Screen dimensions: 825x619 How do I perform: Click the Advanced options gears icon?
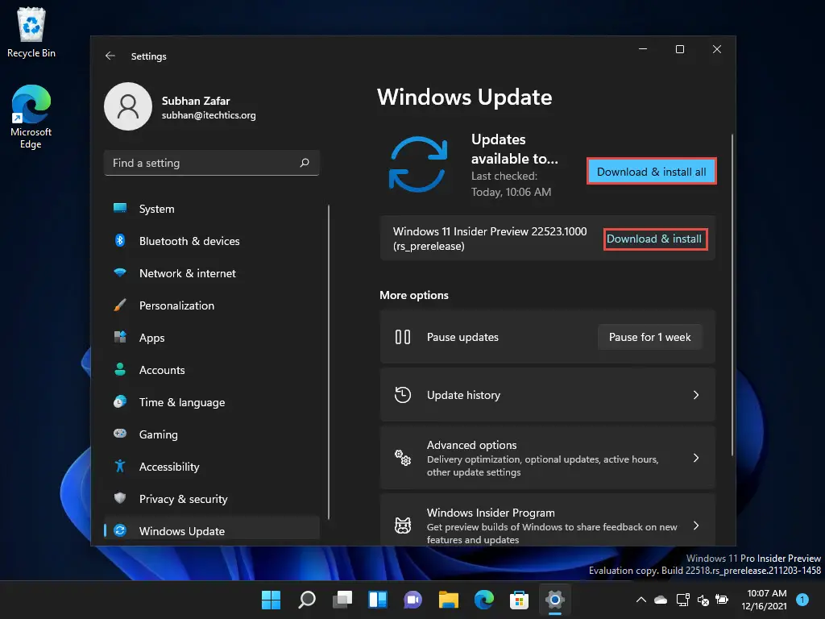click(x=403, y=458)
